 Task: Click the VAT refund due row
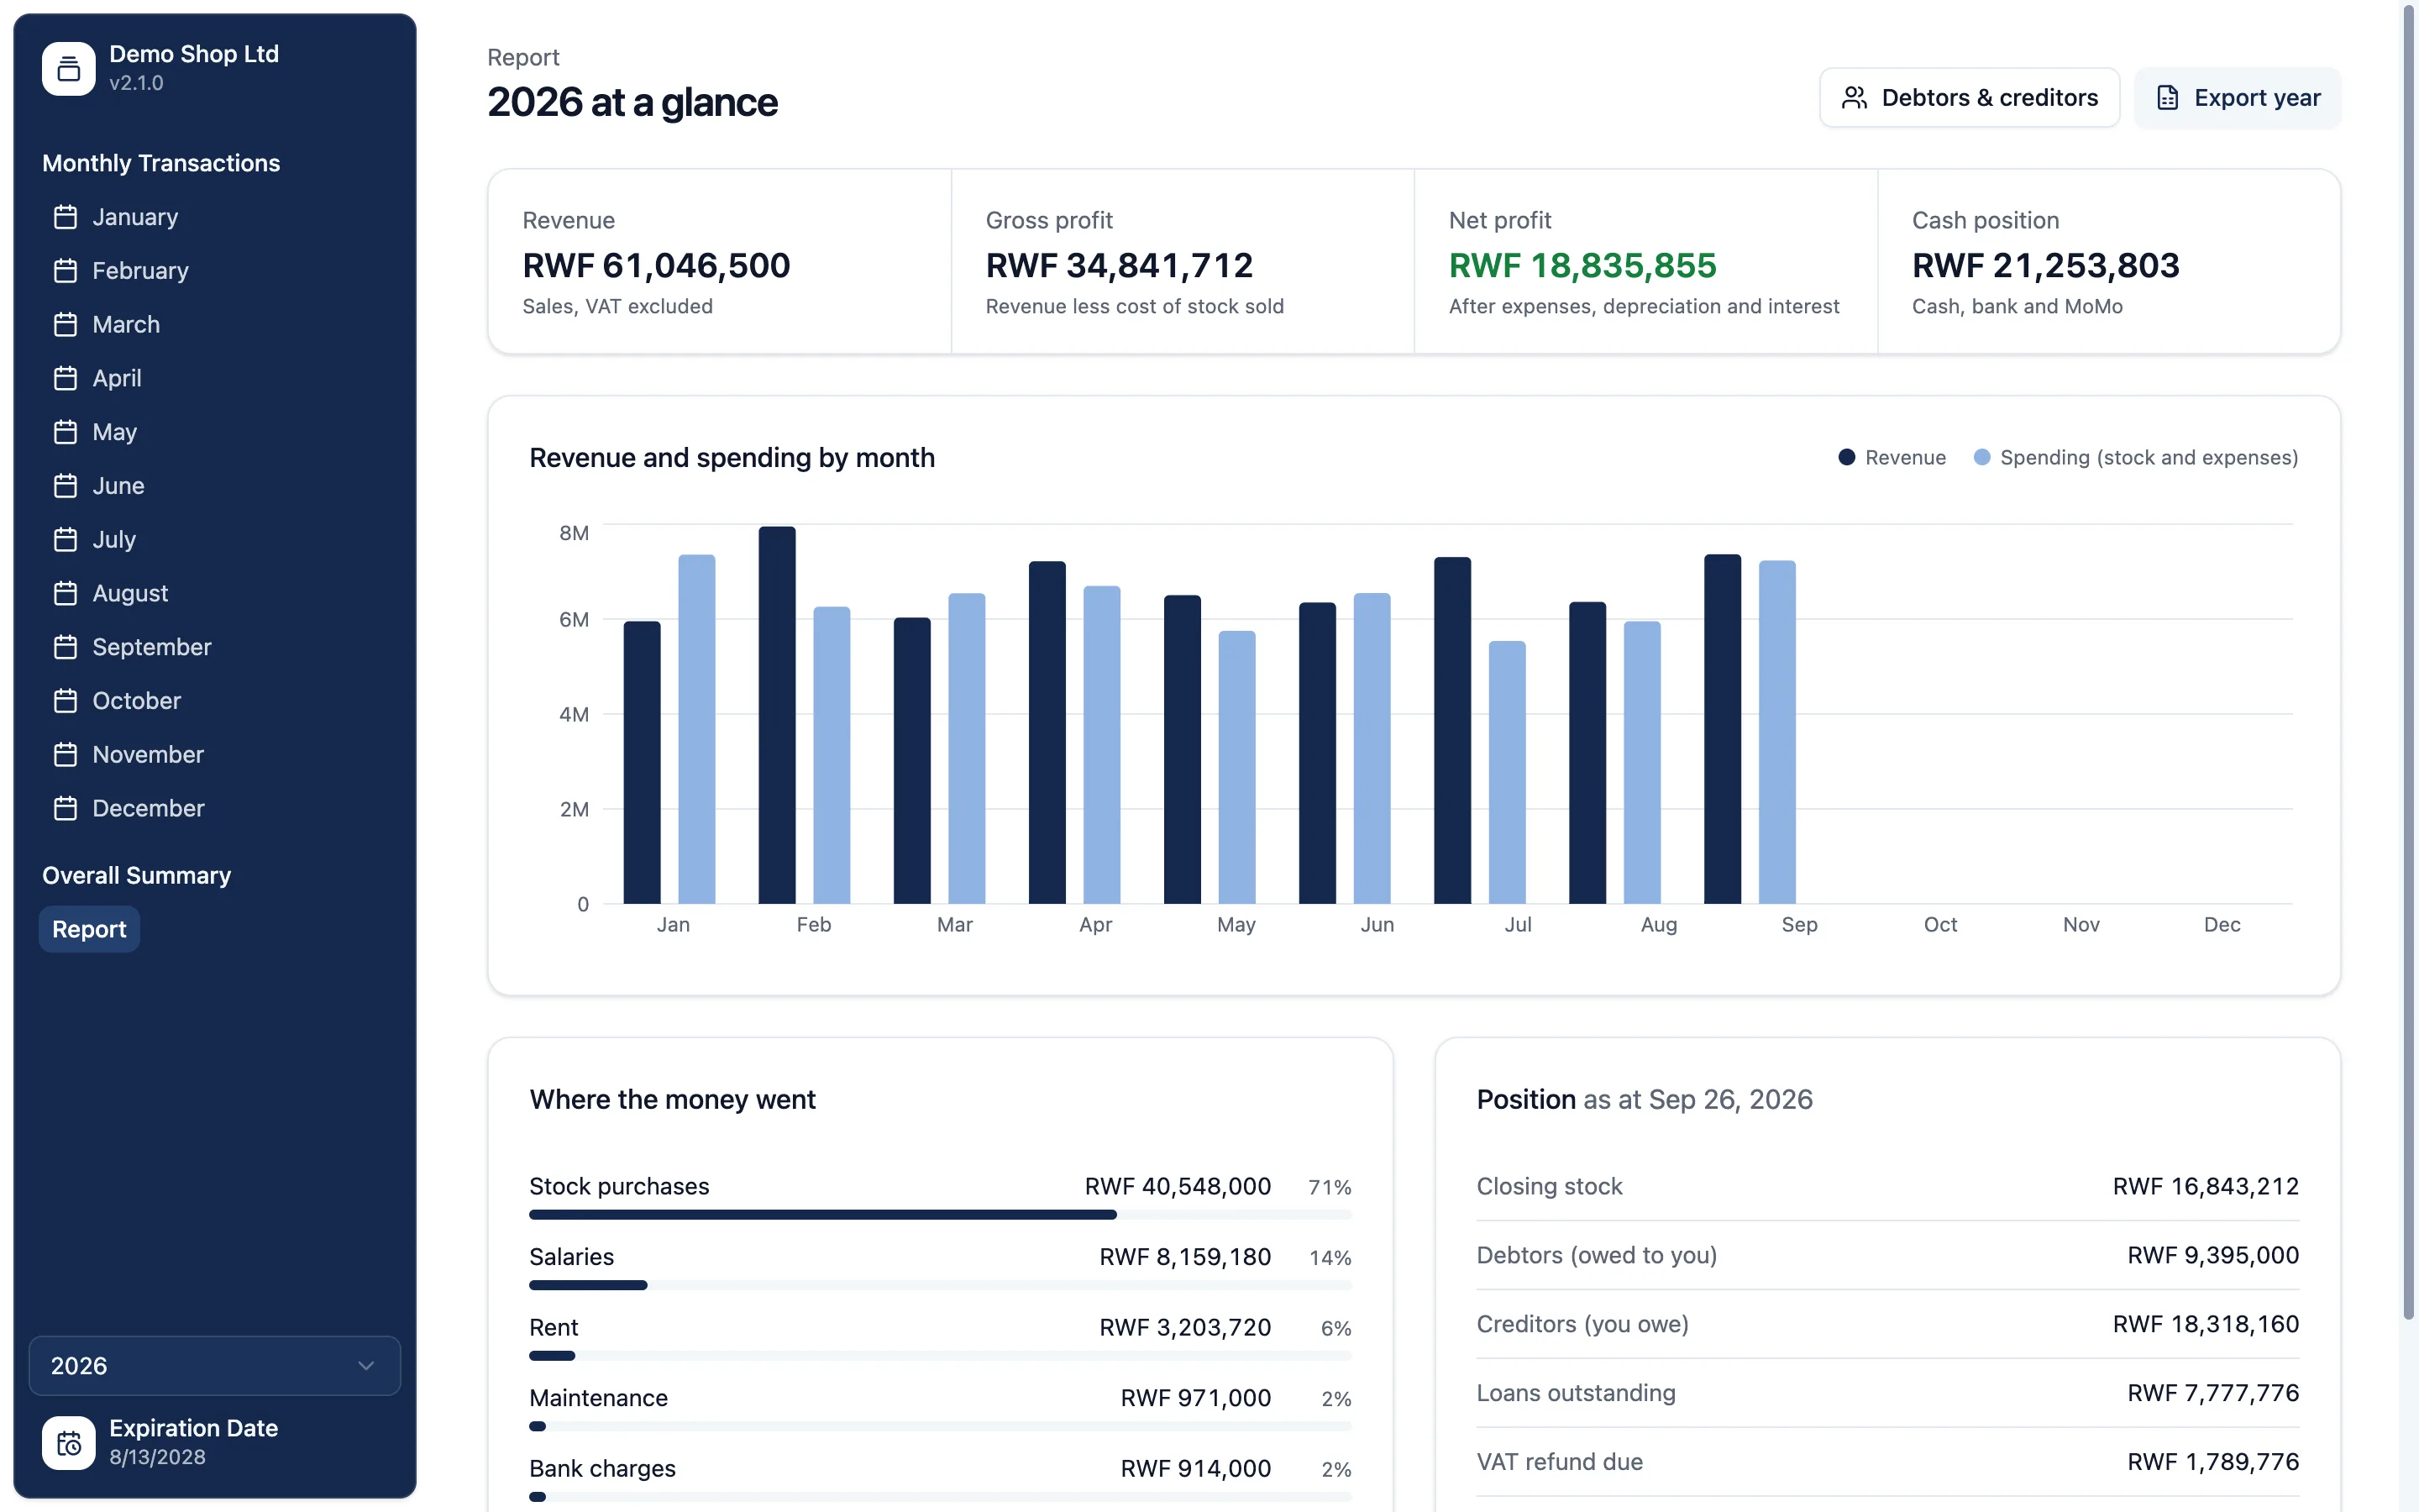1887,1462
